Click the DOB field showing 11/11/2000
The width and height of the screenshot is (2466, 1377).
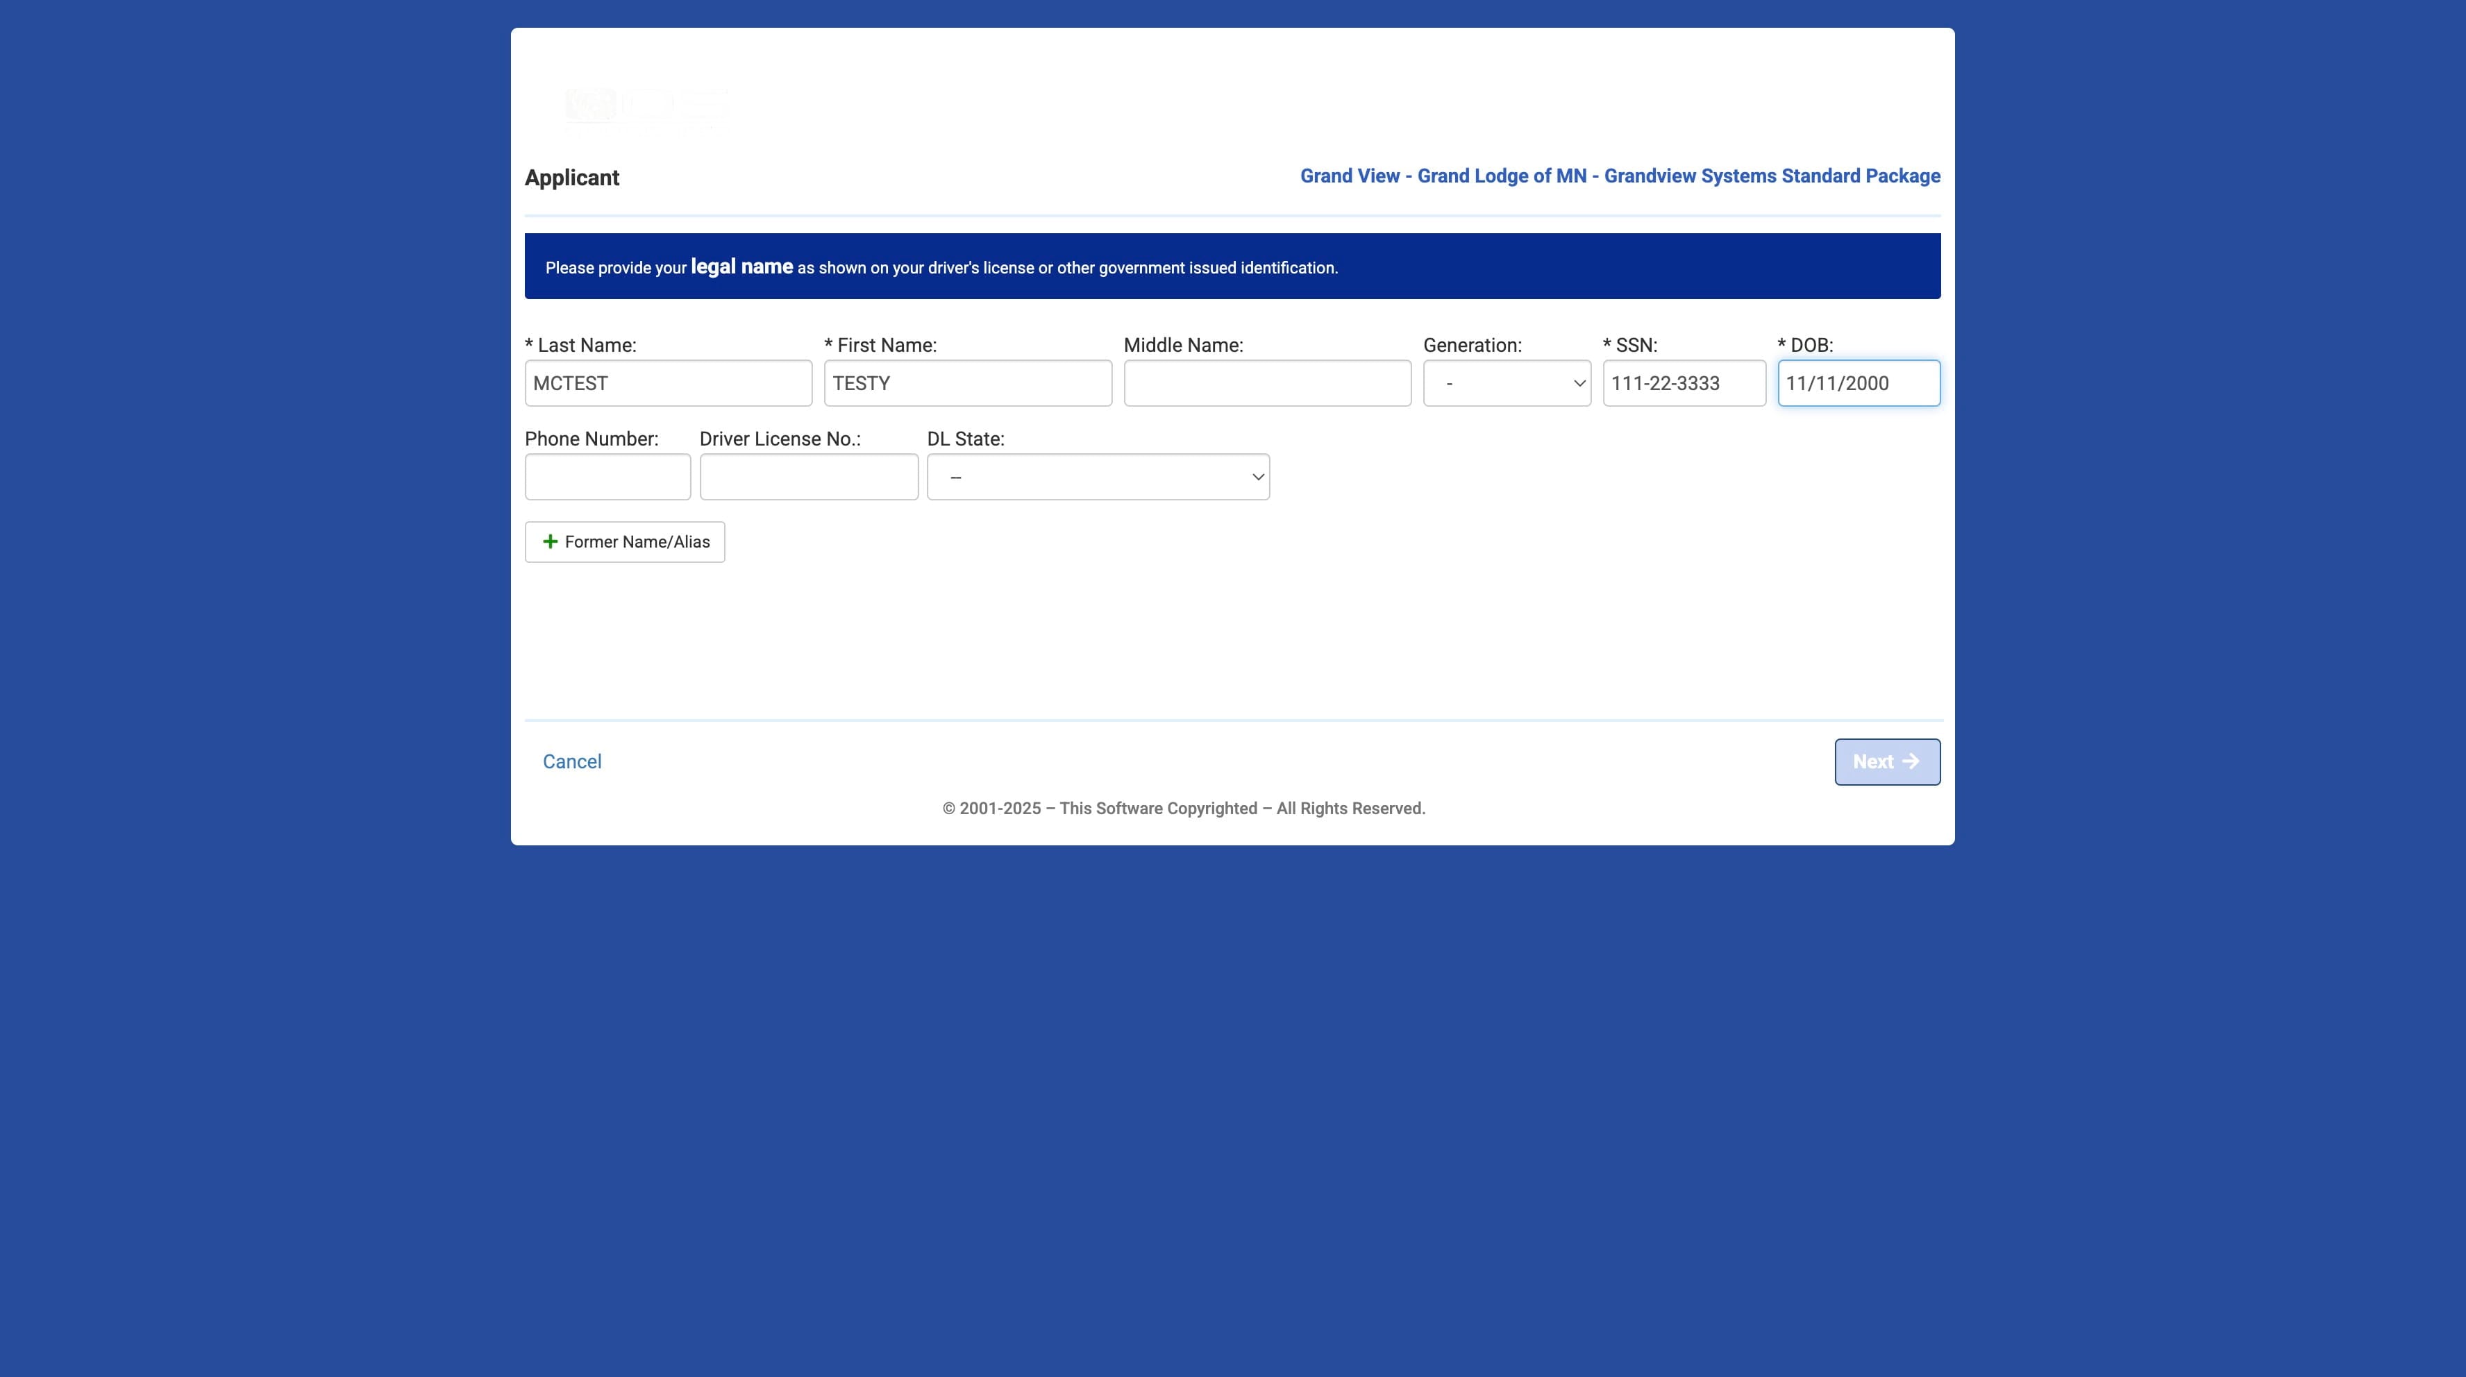point(1859,382)
